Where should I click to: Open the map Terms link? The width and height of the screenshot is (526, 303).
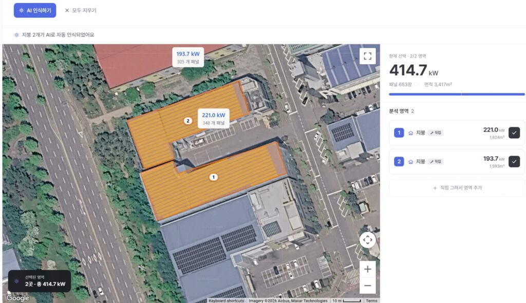click(371, 300)
